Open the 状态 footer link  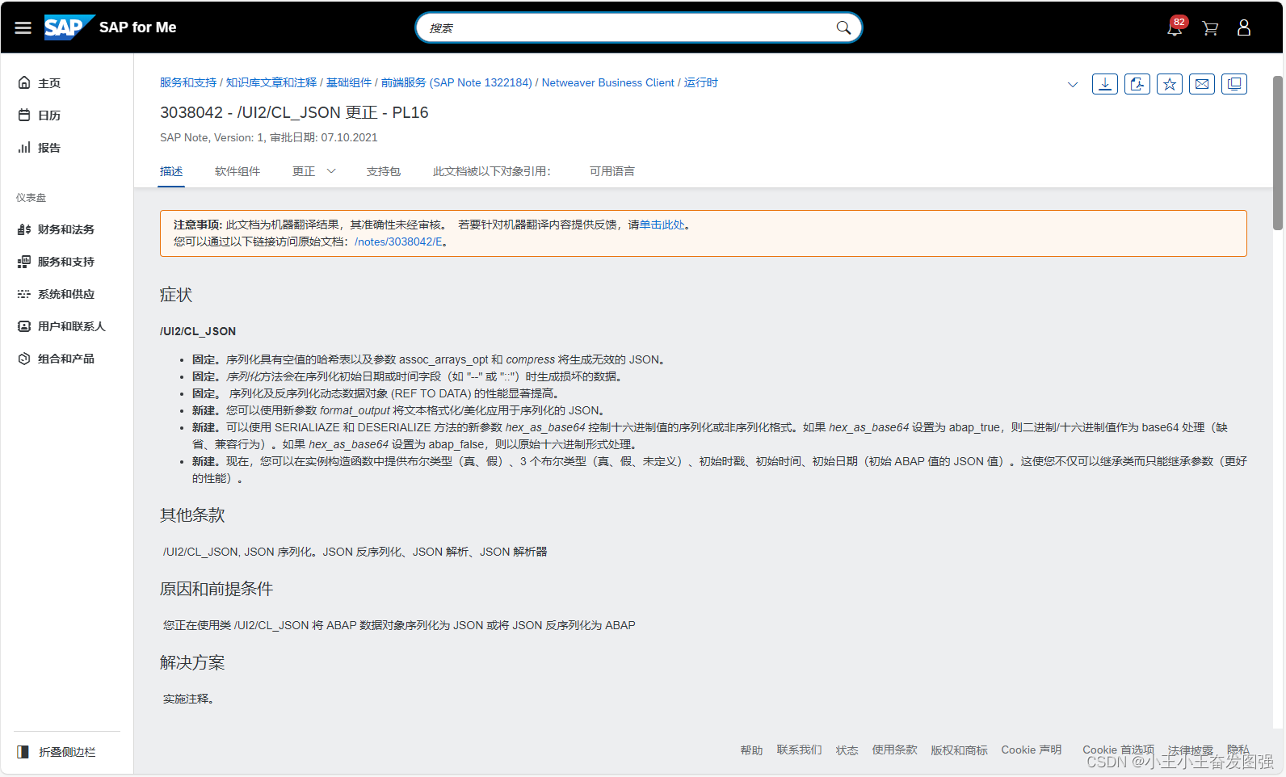(847, 750)
